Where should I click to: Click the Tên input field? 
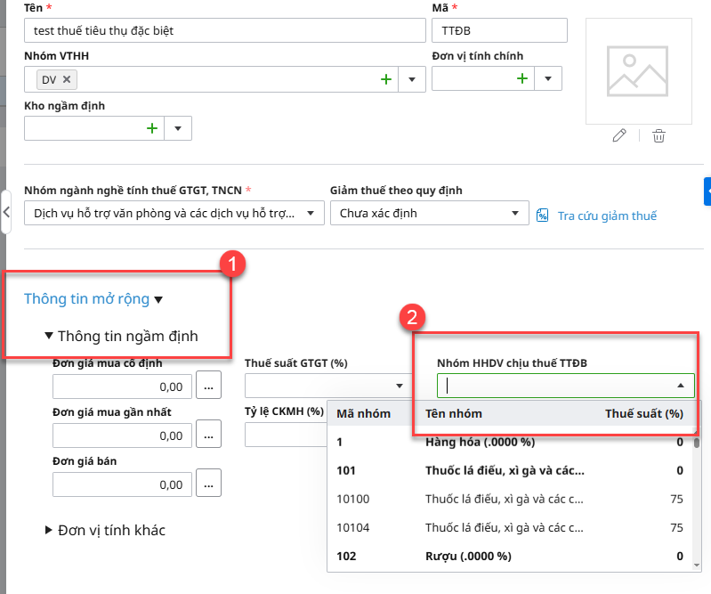pos(225,30)
